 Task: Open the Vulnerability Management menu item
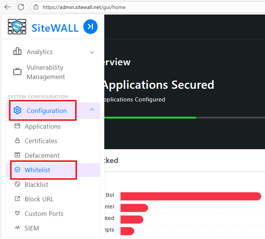click(x=45, y=72)
